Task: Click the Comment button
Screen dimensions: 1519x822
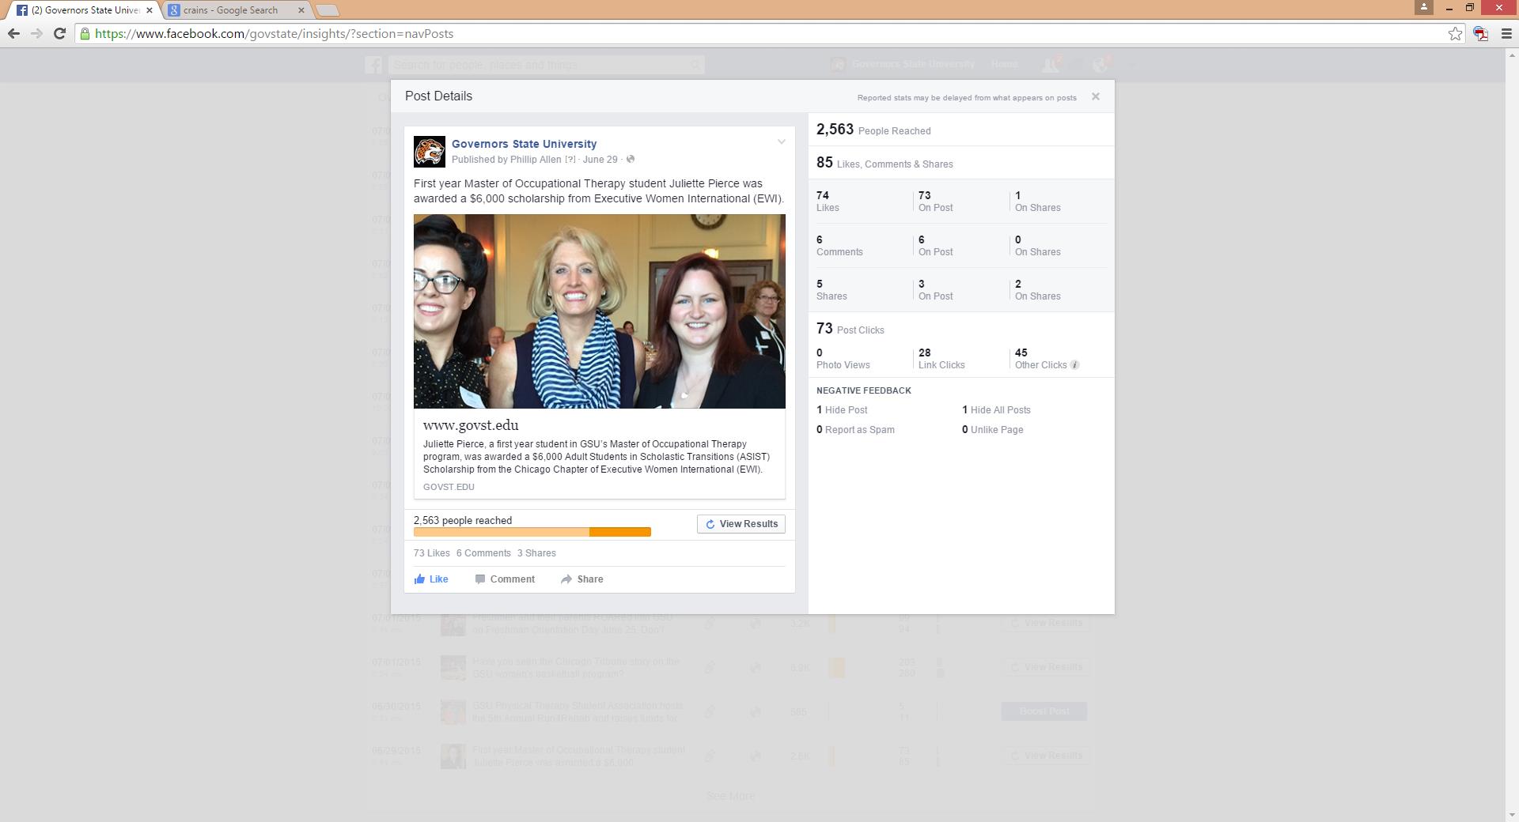Action: pyautogui.click(x=505, y=579)
